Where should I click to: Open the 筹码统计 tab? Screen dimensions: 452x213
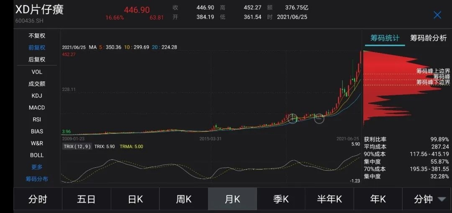point(385,38)
